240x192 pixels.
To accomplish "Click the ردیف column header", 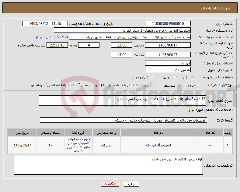I will (x=228, y=133).
